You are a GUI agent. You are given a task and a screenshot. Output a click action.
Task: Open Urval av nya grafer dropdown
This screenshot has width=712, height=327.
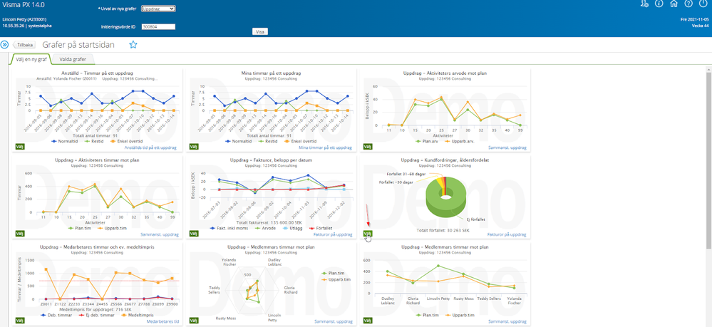coord(158,9)
